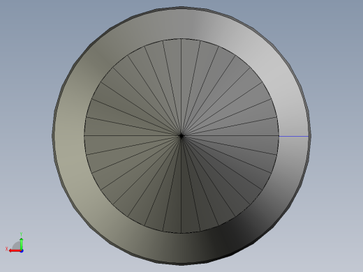Screen dimensions: 363x272
Task: Click the XYZ axis triad indicator
Action: pos(15,243)
